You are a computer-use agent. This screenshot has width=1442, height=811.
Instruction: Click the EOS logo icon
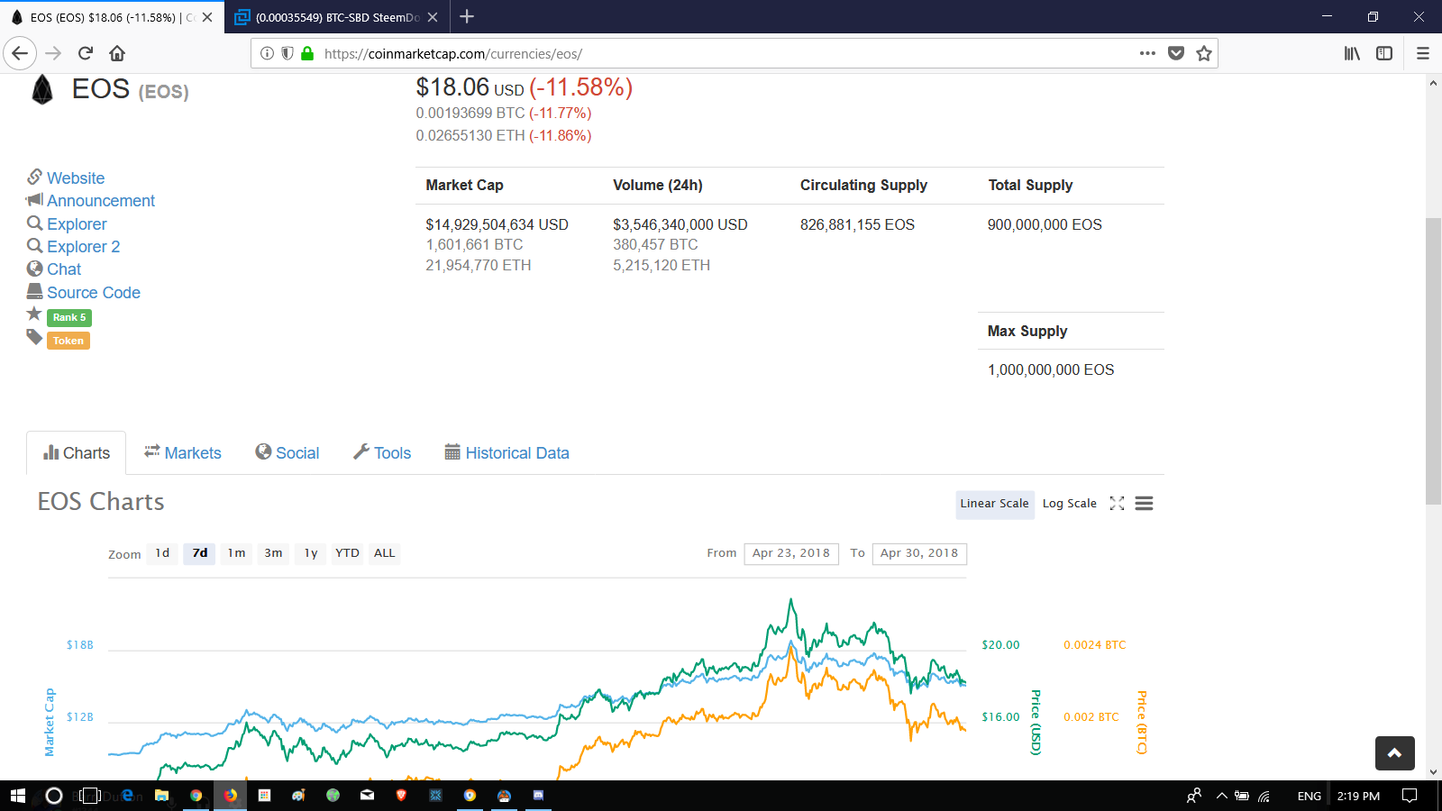pyautogui.click(x=42, y=90)
